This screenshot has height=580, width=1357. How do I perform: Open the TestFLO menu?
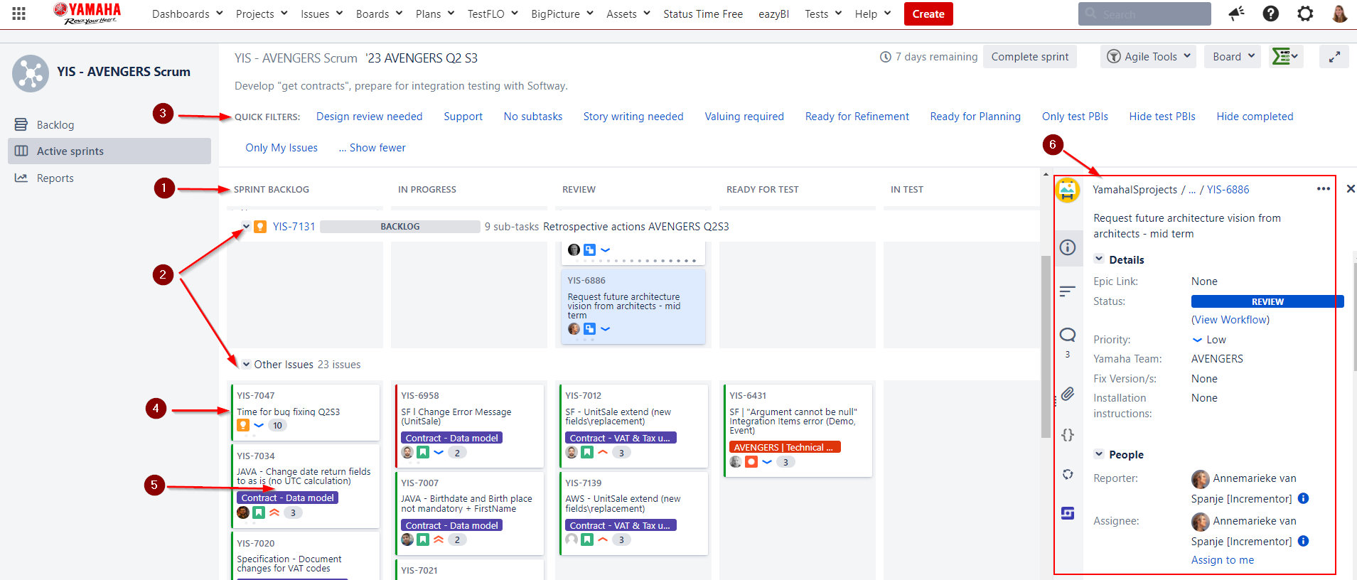coord(493,14)
